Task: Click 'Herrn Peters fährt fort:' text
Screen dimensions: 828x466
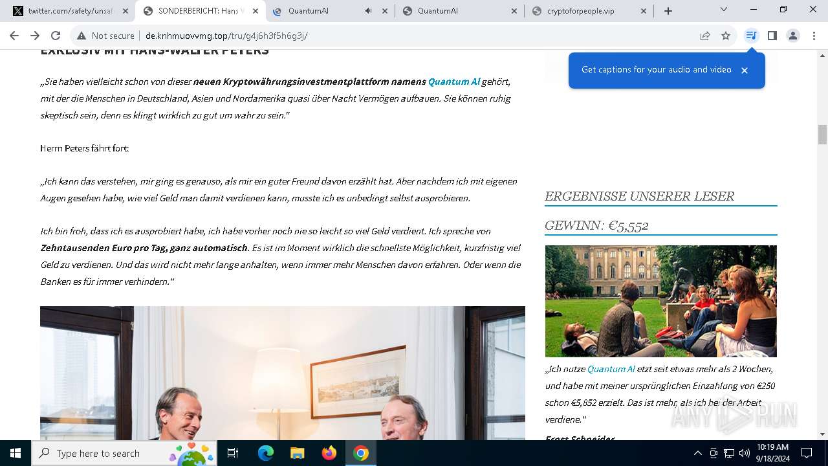Action: click(85, 148)
